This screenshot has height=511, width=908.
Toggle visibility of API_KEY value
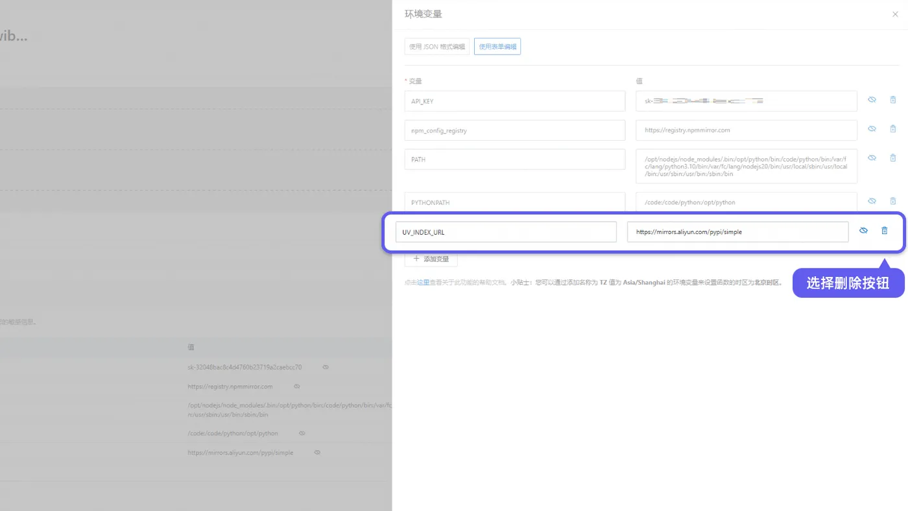pyautogui.click(x=872, y=100)
